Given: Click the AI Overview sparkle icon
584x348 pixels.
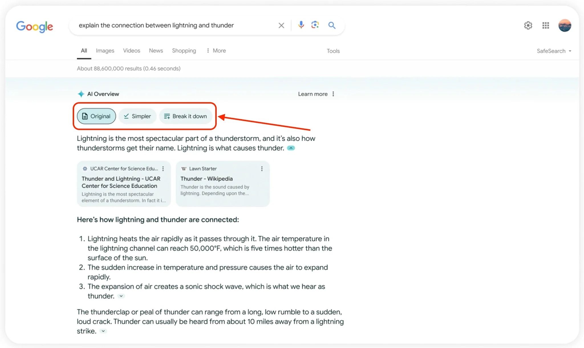Looking at the screenshot, I should [x=80, y=94].
